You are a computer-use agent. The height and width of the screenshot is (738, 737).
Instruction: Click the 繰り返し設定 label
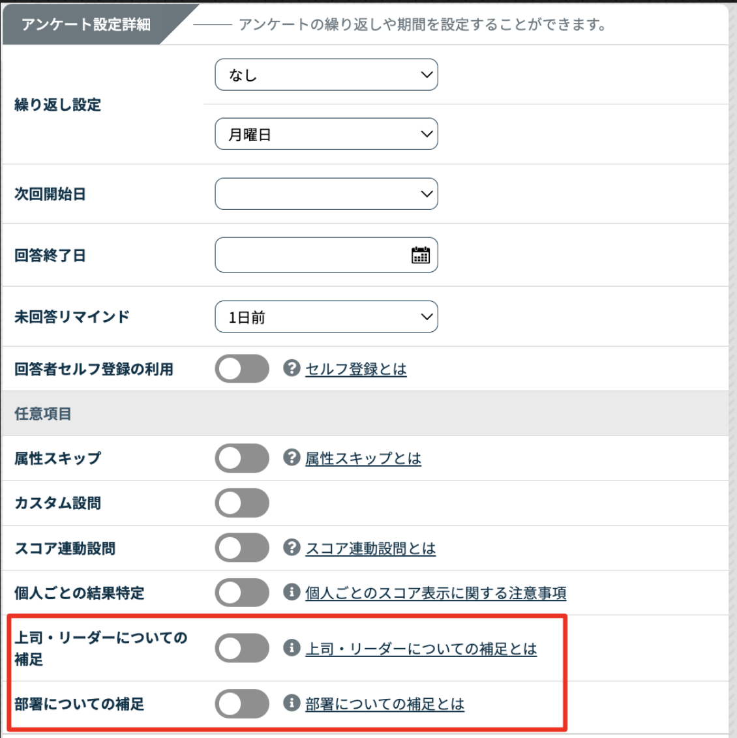click(57, 104)
